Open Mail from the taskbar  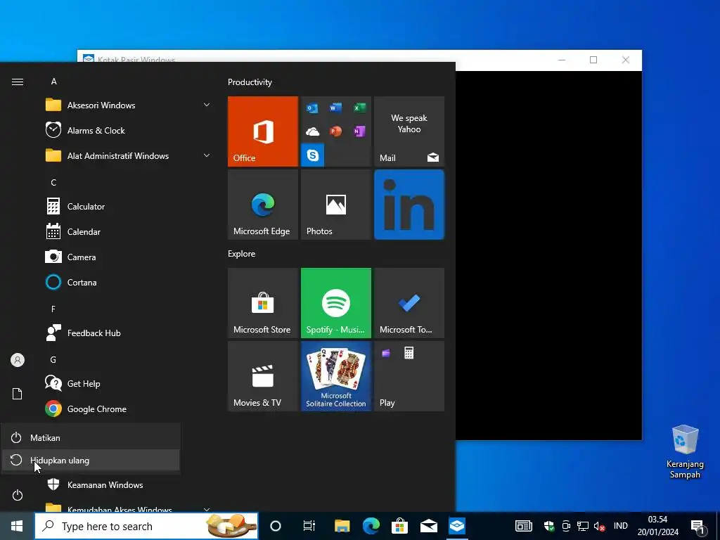pyautogui.click(x=429, y=526)
